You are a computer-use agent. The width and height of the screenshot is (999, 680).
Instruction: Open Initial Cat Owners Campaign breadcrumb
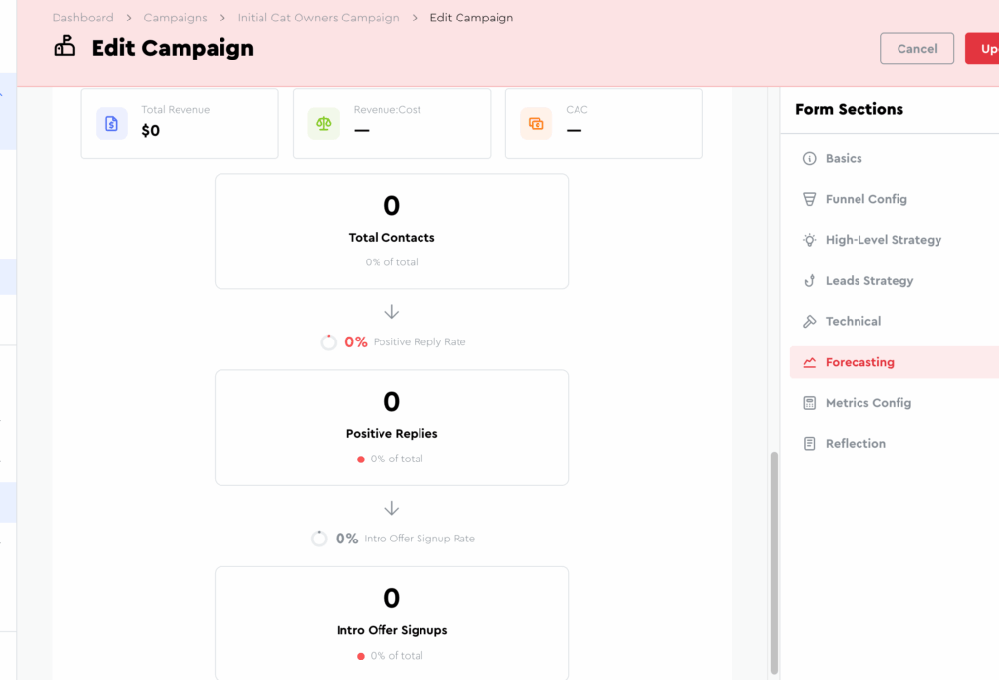[318, 18]
